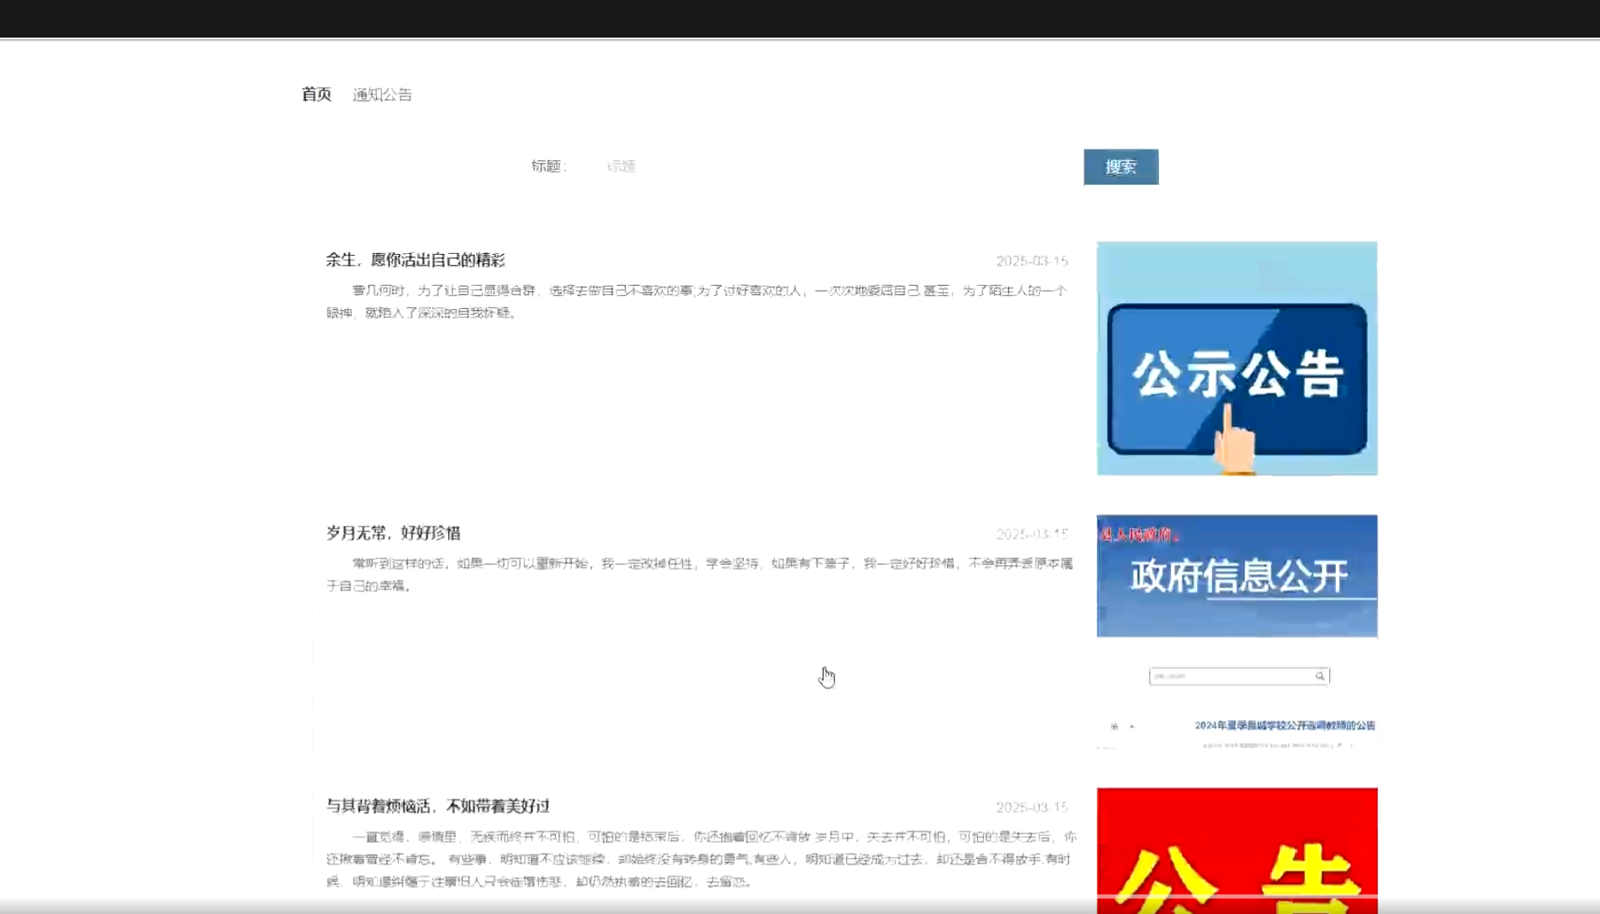
Task: Switch to the 通知公告 tab
Action: pyautogui.click(x=382, y=94)
